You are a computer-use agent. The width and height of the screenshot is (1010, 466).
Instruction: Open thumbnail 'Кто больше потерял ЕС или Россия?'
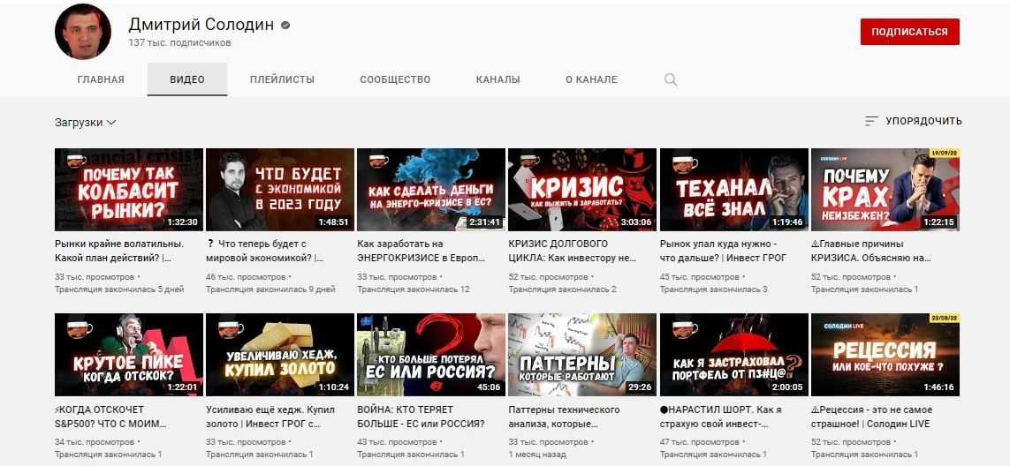click(x=431, y=355)
